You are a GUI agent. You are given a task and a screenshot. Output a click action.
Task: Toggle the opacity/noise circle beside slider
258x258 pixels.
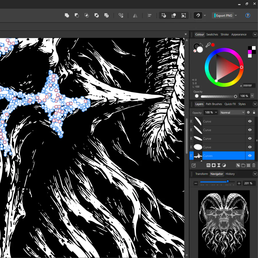click(197, 96)
